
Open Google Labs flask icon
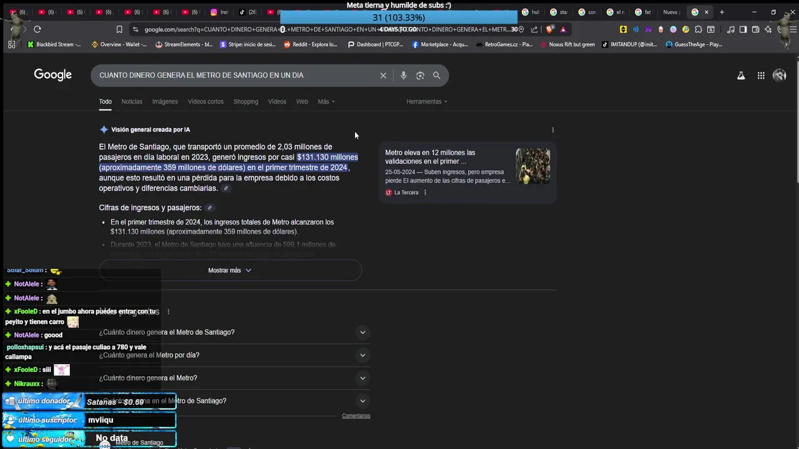741,75
